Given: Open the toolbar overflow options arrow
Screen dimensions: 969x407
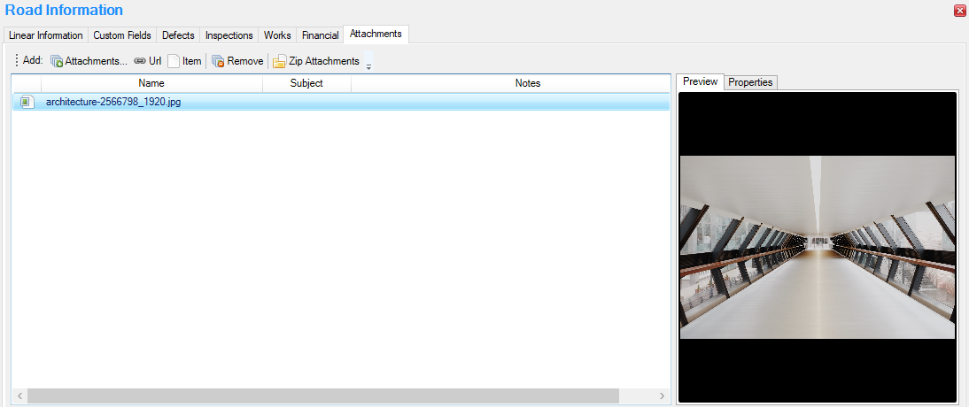Looking at the screenshot, I should pyautogui.click(x=368, y=64).
